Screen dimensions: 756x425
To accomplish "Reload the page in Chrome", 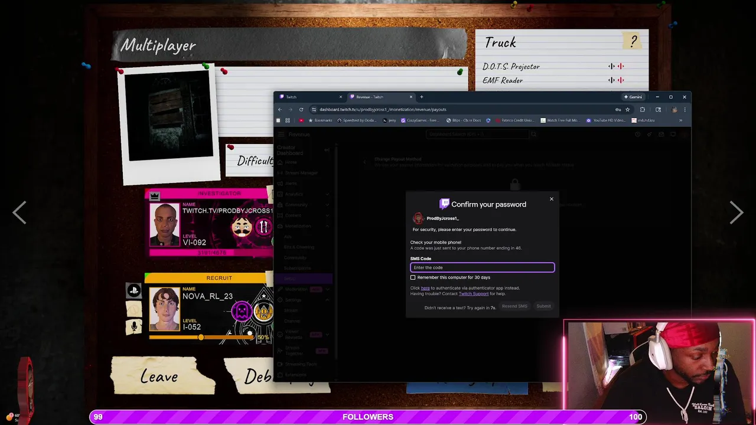I will (x=301, y=109).
